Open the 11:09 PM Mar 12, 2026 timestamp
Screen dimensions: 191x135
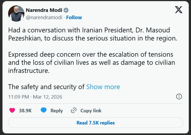(35, 97)
